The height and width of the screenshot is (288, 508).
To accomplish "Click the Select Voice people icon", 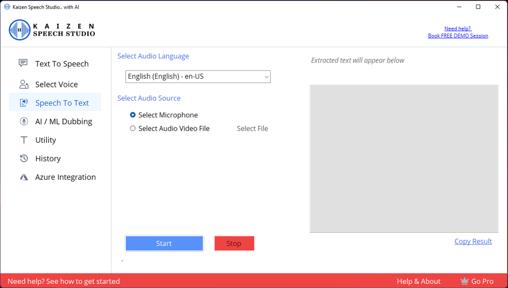I will (23, 84).
